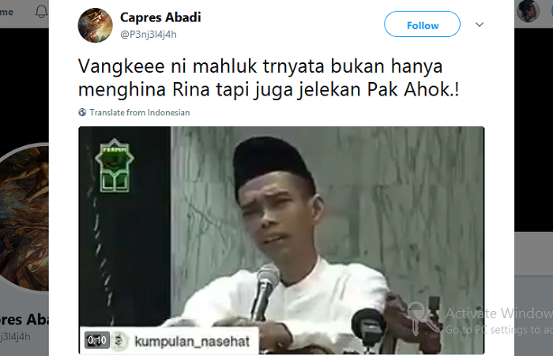Open Capres Abadi's round tweet avatar

(96, 25)
